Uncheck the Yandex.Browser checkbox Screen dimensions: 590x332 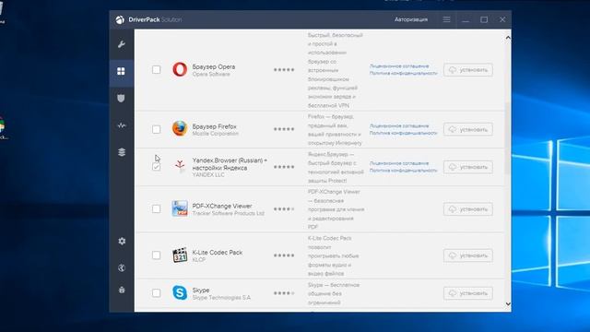point(156,167)
